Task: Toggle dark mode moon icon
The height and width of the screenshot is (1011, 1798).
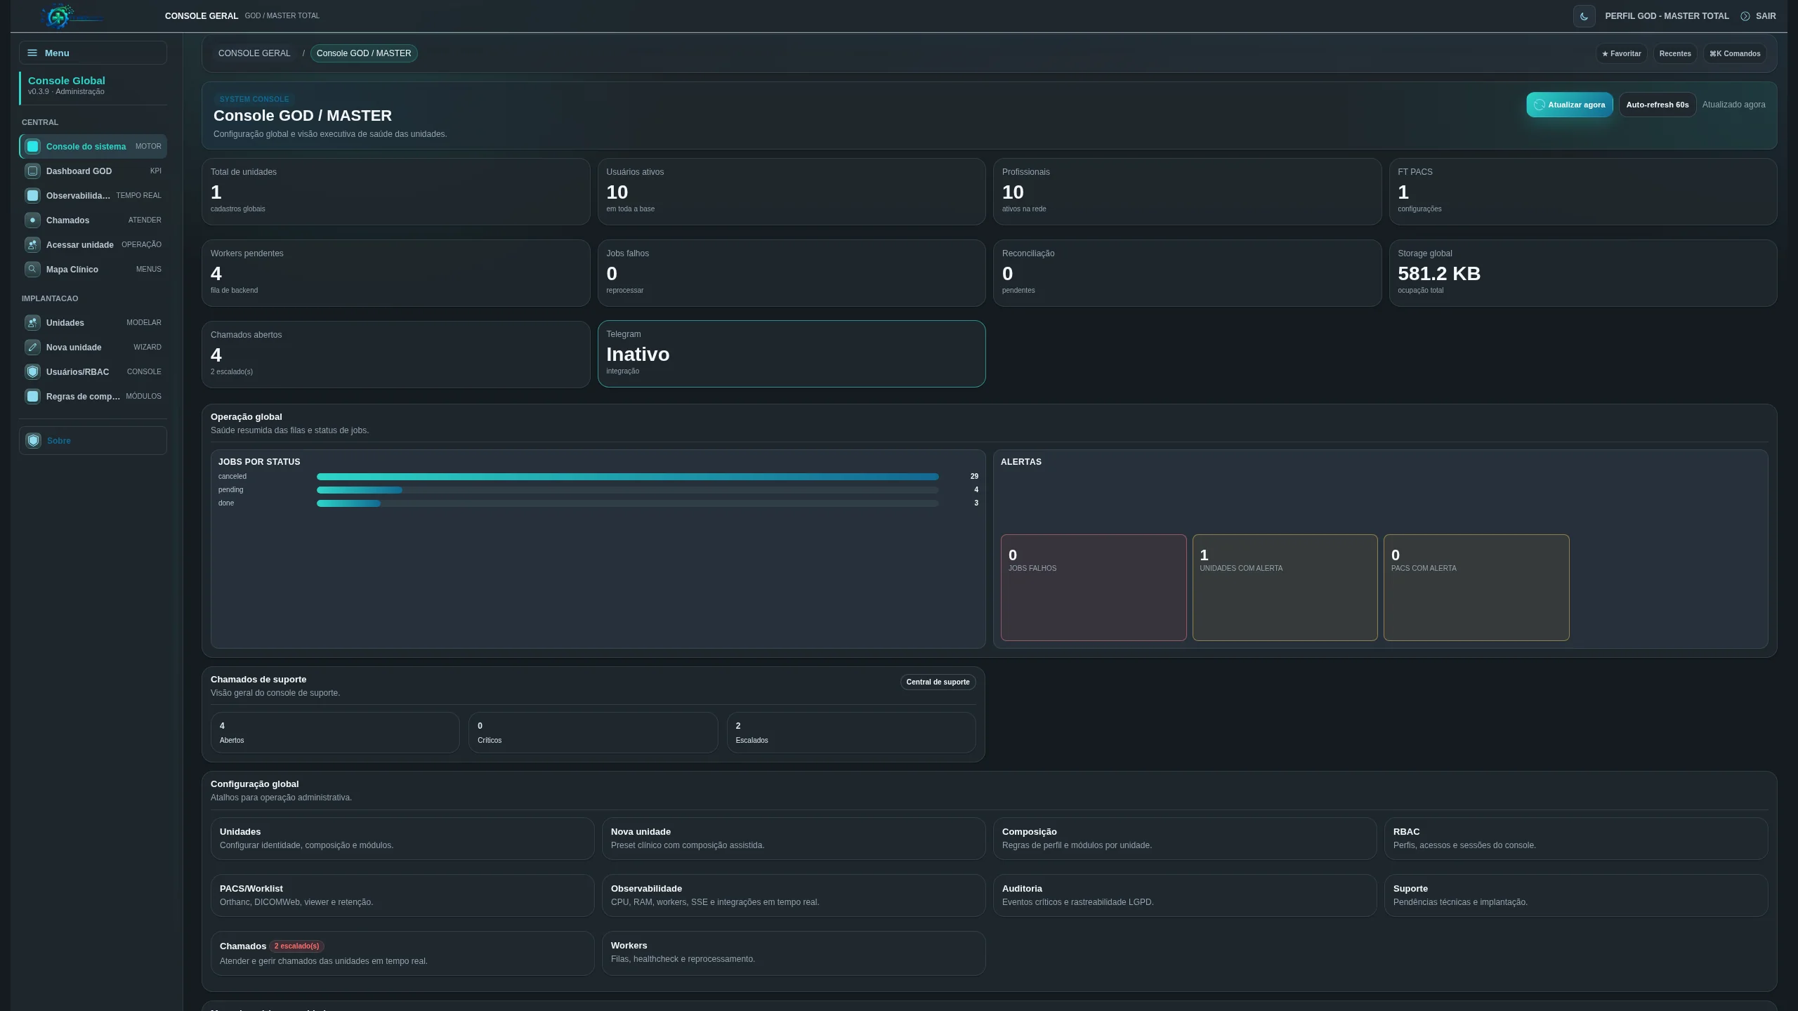Action: point(1584,16)
